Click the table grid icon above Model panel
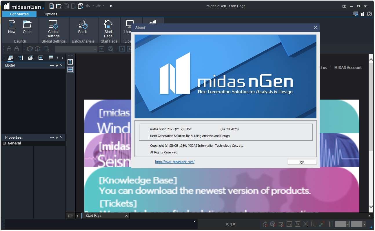The image size is (375, 231). [51, 58]
